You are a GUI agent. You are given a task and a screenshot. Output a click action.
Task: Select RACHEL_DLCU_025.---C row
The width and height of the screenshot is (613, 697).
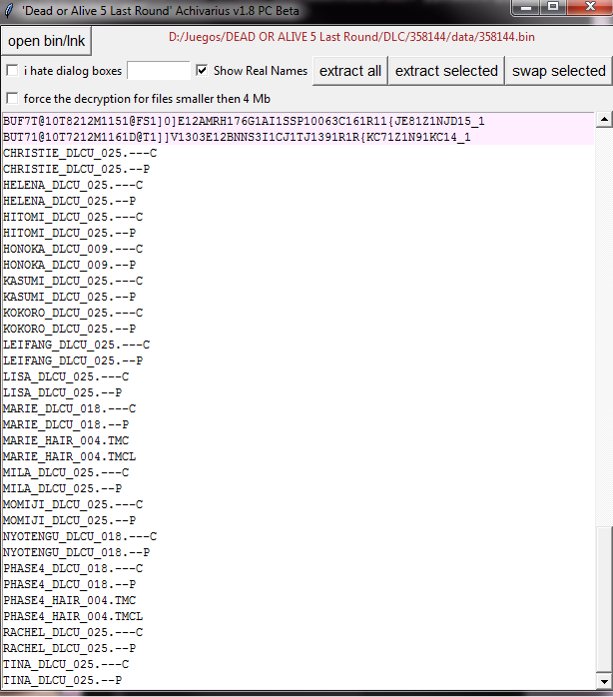pos(298,633)
